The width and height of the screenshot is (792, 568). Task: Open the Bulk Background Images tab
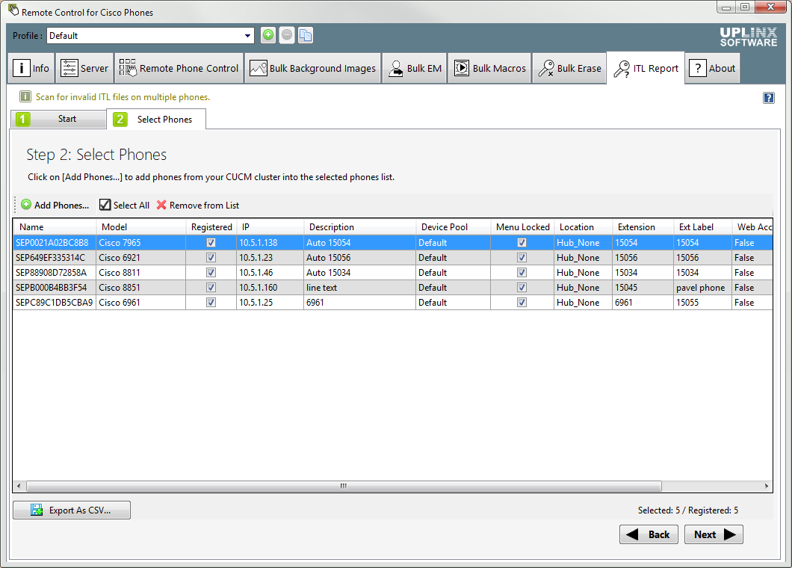pos(312,68)
